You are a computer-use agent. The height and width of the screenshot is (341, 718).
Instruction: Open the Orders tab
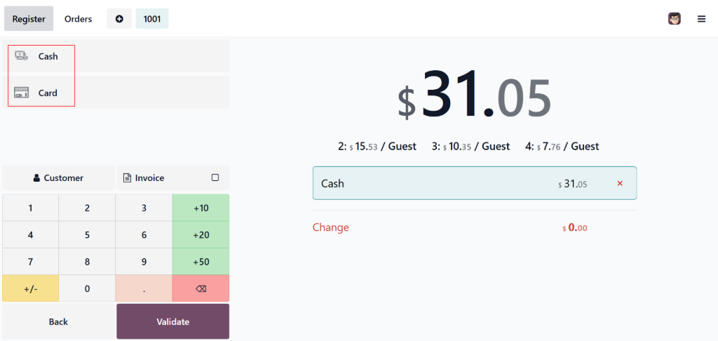click(x=78, y=19)
